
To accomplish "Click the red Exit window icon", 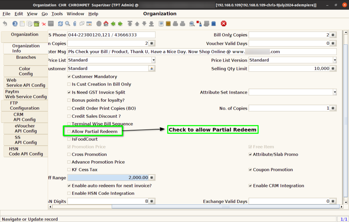I will click(224, 23).
